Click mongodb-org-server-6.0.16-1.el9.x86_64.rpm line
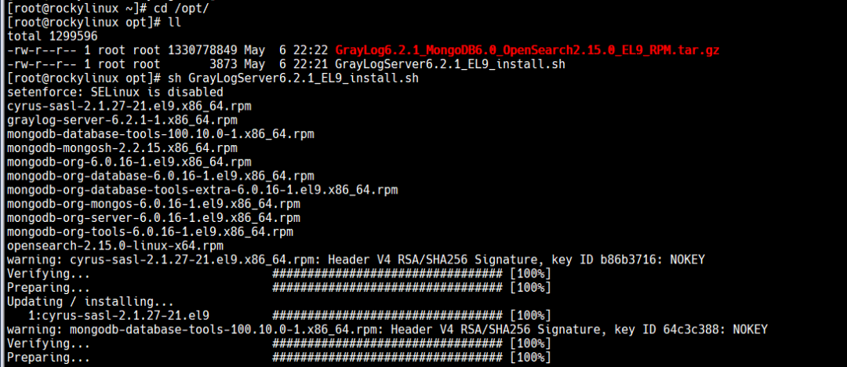 154,220
